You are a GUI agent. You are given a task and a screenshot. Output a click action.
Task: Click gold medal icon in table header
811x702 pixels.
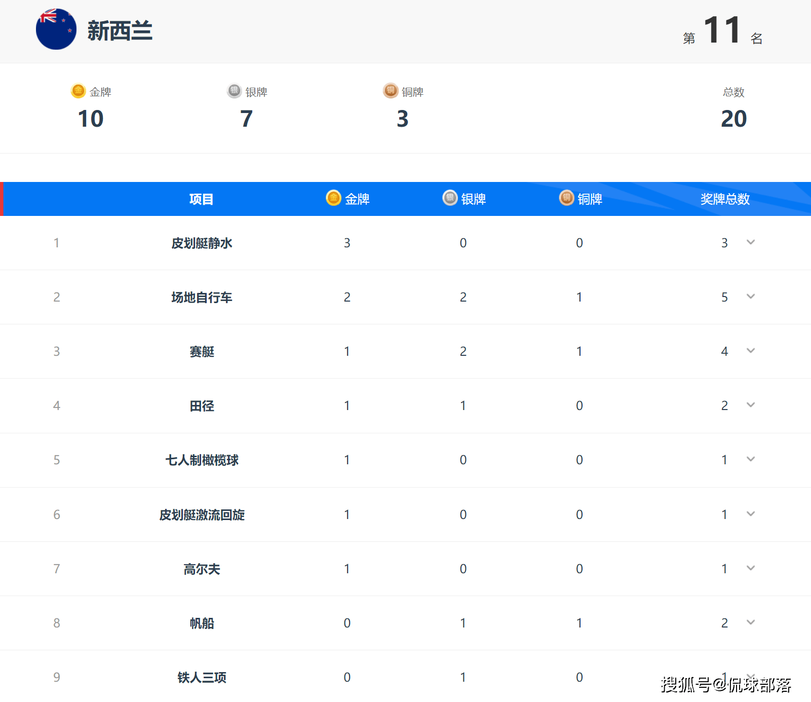coord(333,198)
